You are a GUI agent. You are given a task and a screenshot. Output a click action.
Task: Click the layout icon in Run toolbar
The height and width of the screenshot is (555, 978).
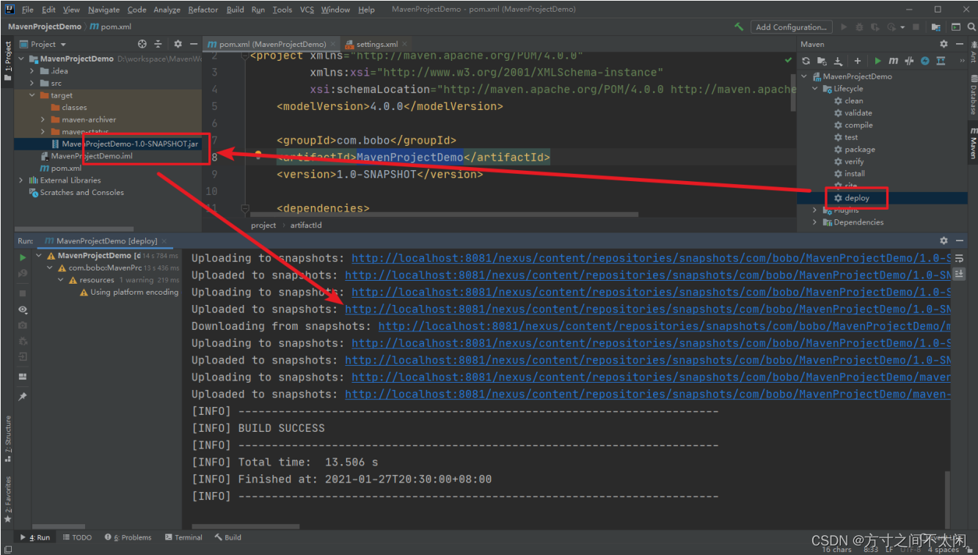[23, 376]
